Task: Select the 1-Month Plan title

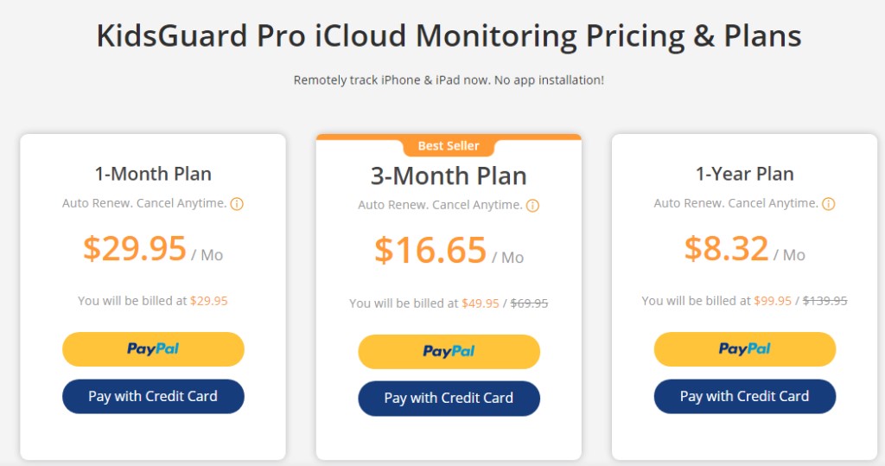Action: tap(153, 174)
